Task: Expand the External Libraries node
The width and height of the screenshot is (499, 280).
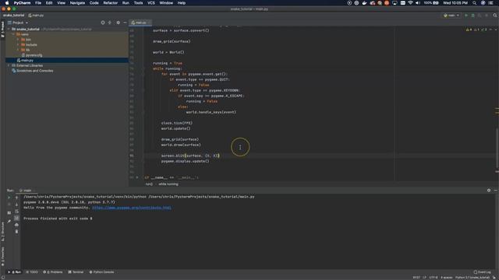Action: pyautogui.click(x=9, y=65)
